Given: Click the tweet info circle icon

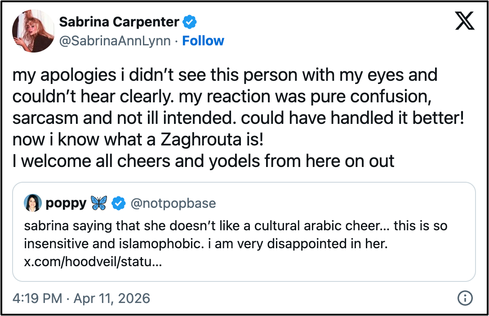Looking at the screenshot, I should click(x=465, y=298).
